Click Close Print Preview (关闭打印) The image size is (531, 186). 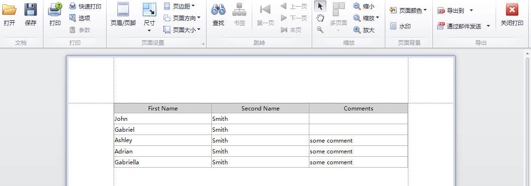click(512, 14)
